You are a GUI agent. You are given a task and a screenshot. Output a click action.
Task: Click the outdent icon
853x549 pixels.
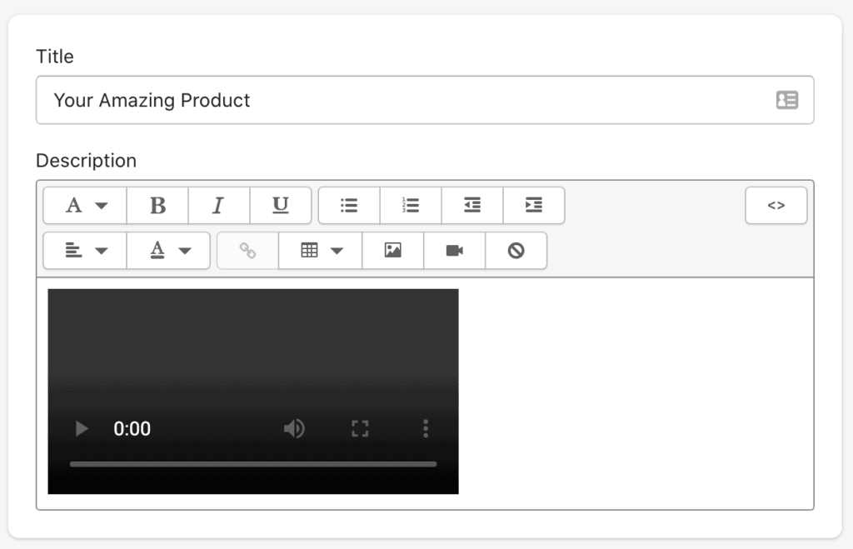(x=472, y=206)
